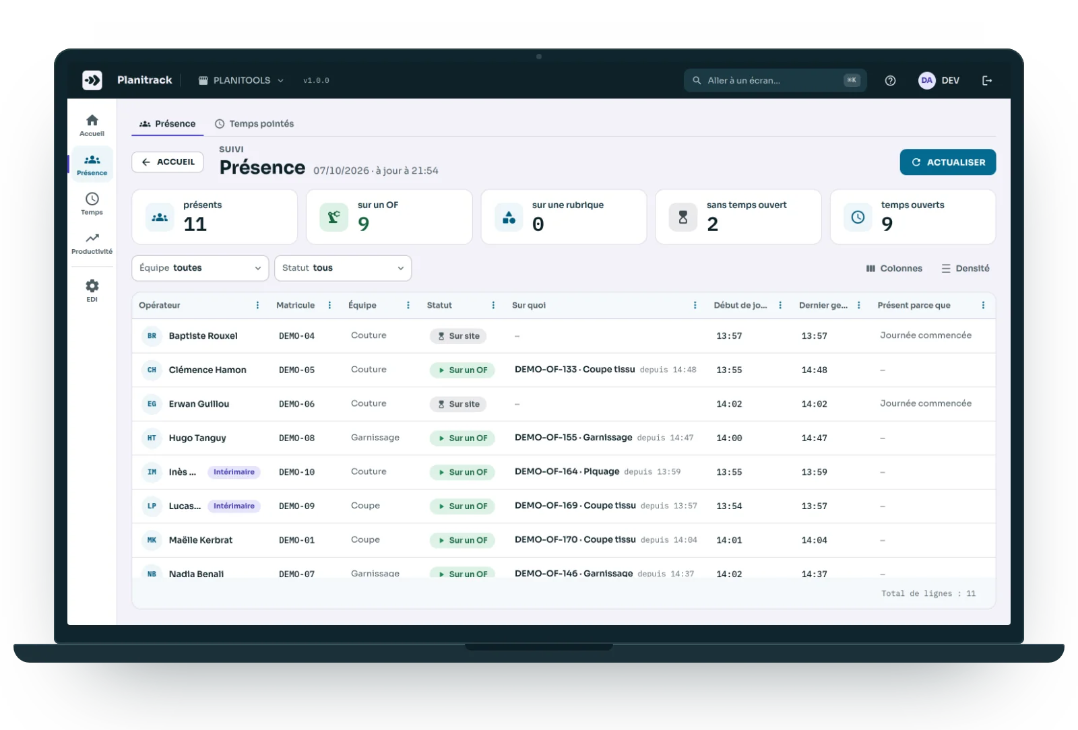Screen dimensions: 1078x730
Task: Click matricule DEMO-06
Action: 296,404
